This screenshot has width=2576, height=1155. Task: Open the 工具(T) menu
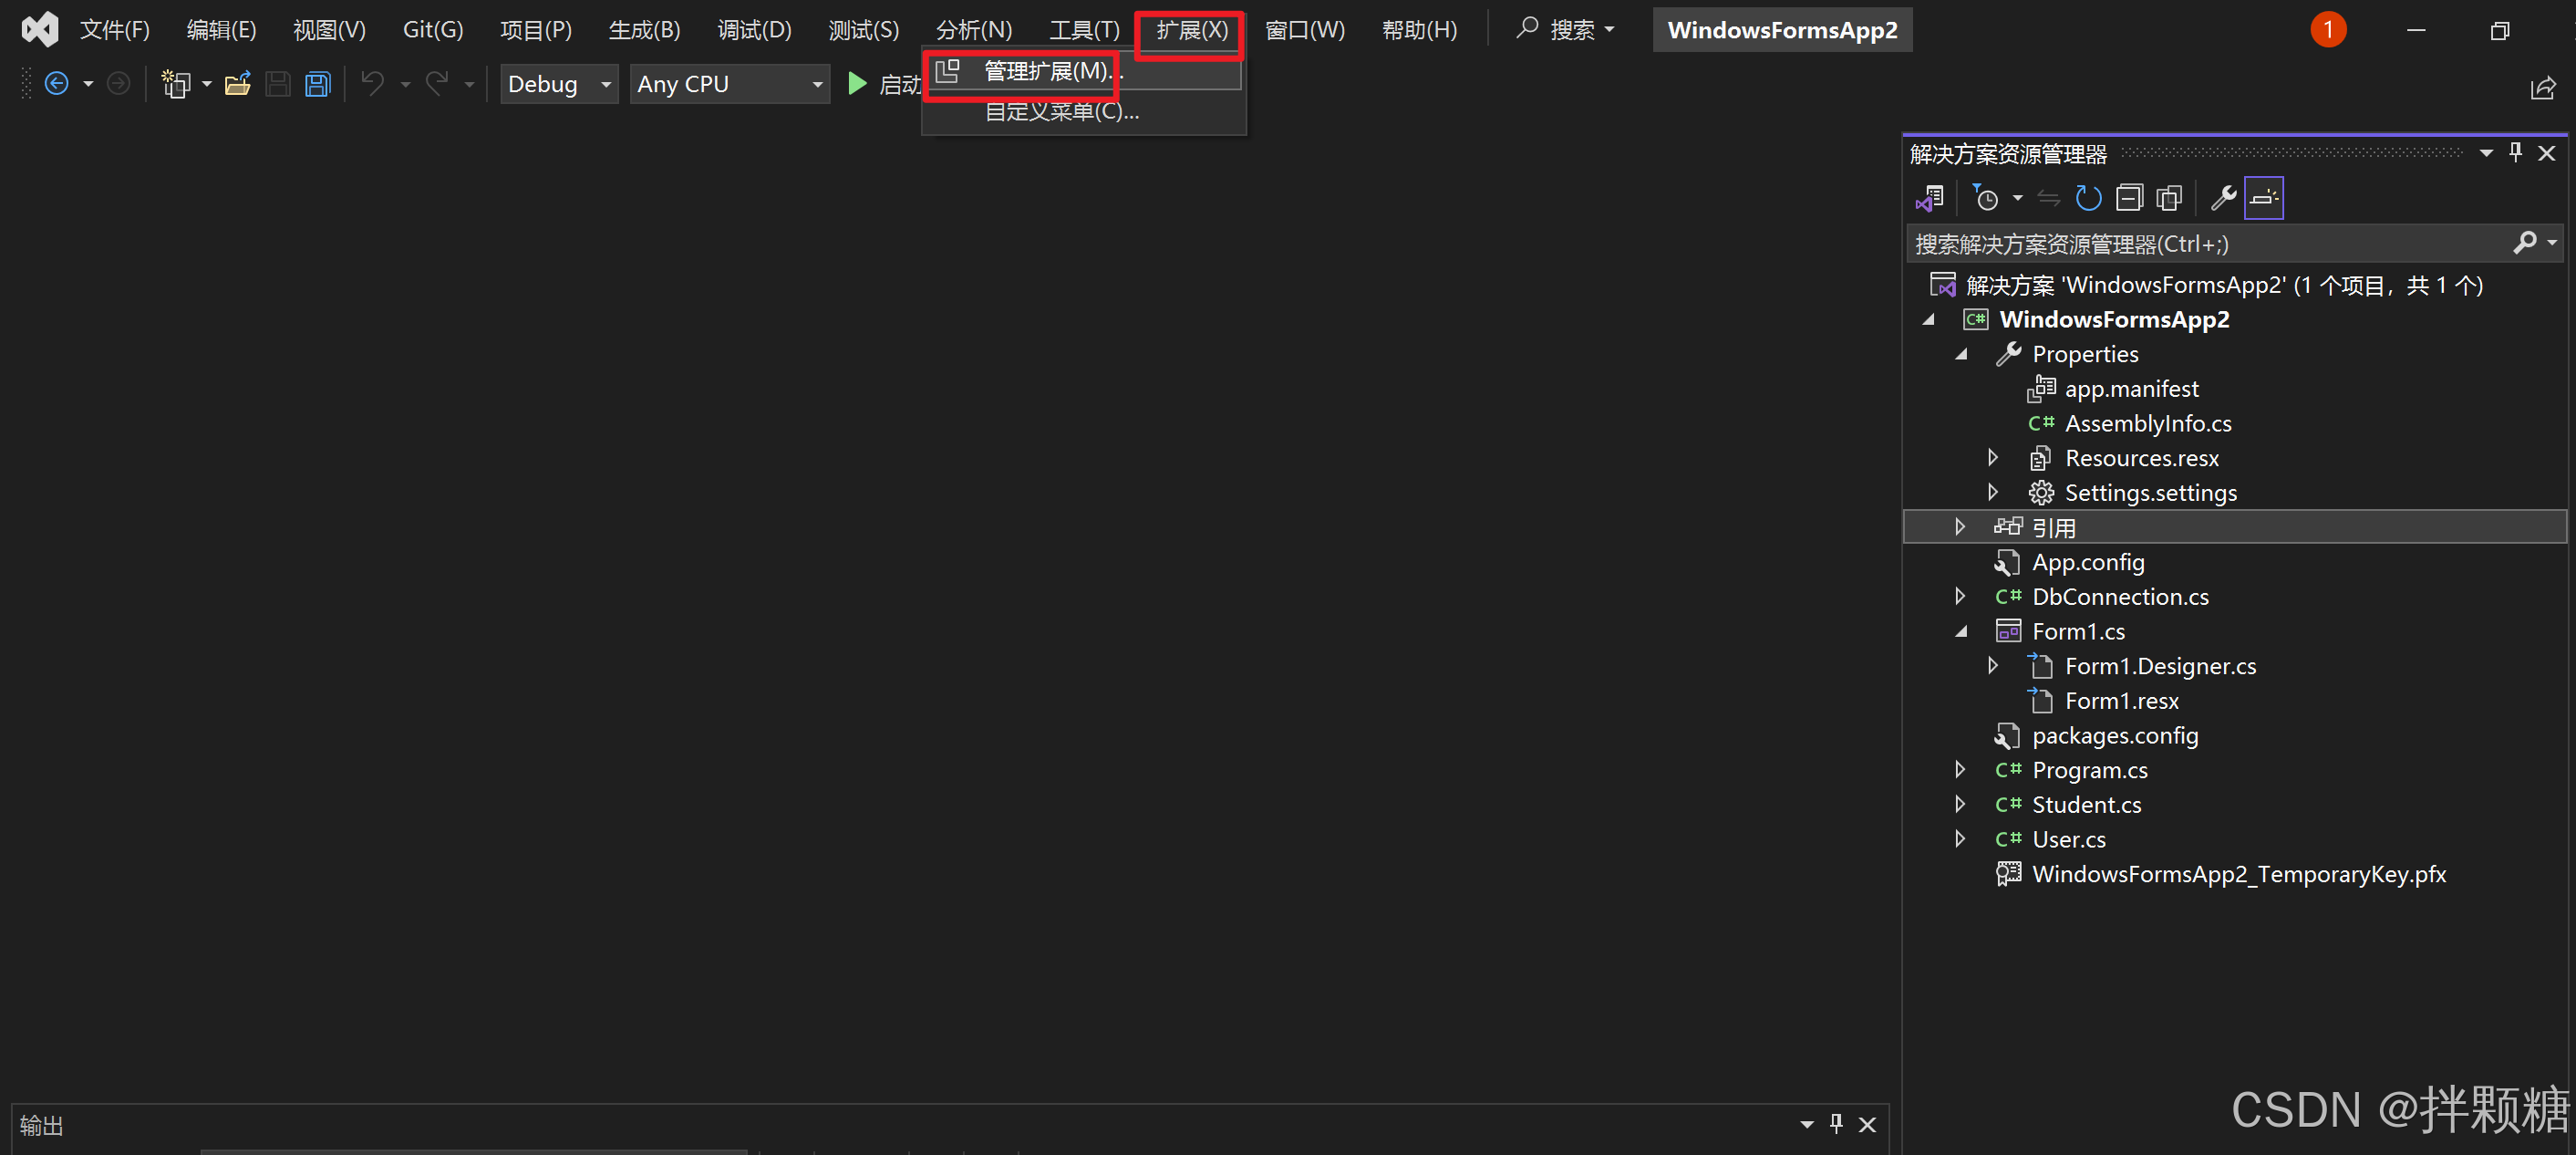coord(1083,30)
